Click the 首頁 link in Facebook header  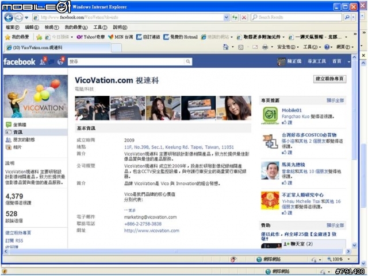[x=336, y=61]
